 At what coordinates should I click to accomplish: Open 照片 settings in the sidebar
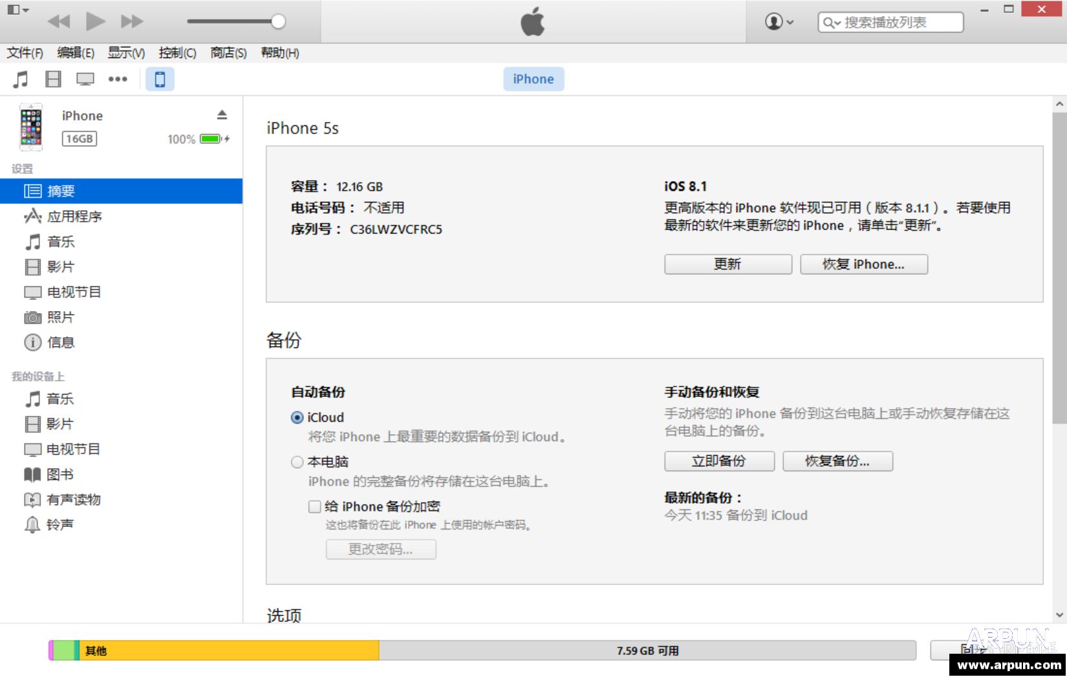tap(61, 317)
